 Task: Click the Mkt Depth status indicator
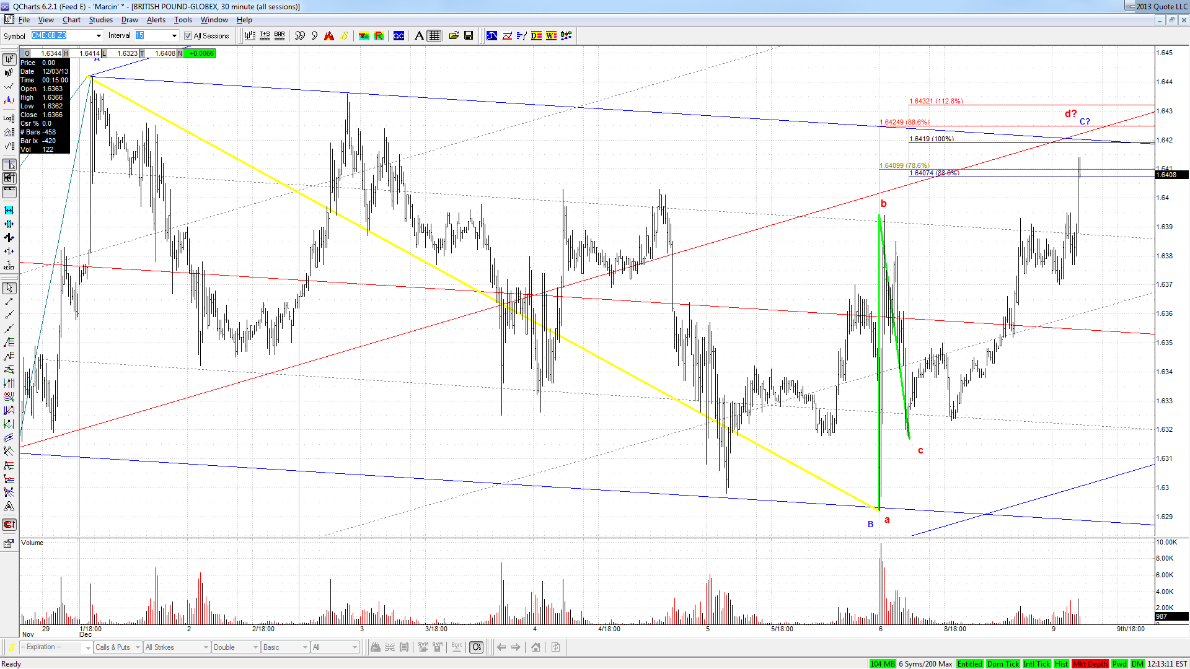[x=1090, y=664]
